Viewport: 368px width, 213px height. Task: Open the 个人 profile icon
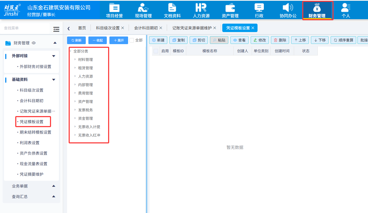point(346,7)
